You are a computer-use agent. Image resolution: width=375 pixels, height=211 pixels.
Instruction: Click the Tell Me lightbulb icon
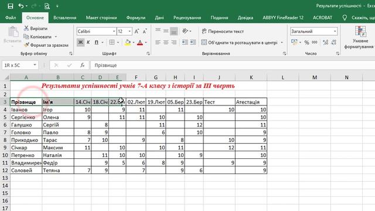[x=345, y=18]
